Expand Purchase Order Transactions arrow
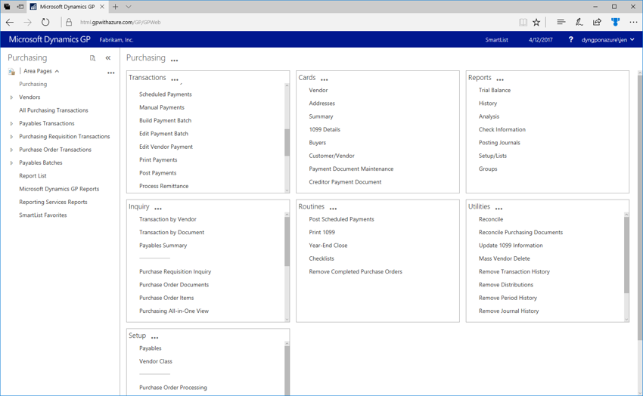The height and width of the screenshot is (396, 643). pyautogui.click(x=11, y=150)
